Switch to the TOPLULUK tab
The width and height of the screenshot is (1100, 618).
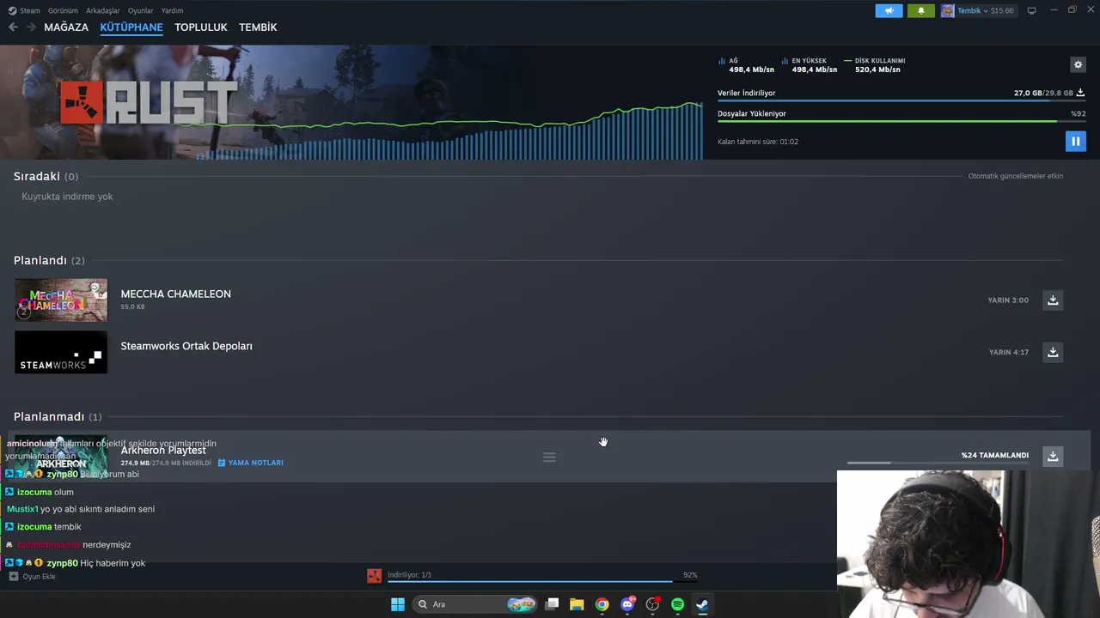tap(201, 27)
